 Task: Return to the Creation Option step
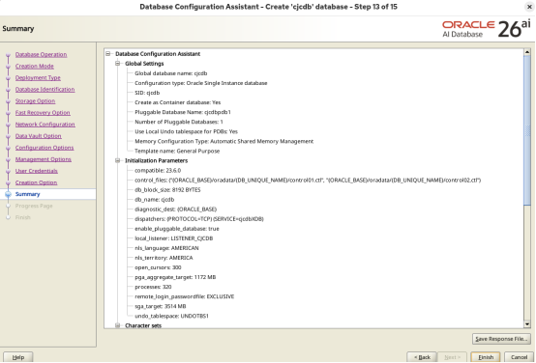point(36,182)
